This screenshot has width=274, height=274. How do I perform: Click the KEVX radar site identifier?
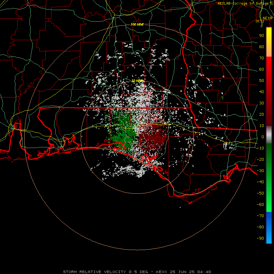coord(162,272)
